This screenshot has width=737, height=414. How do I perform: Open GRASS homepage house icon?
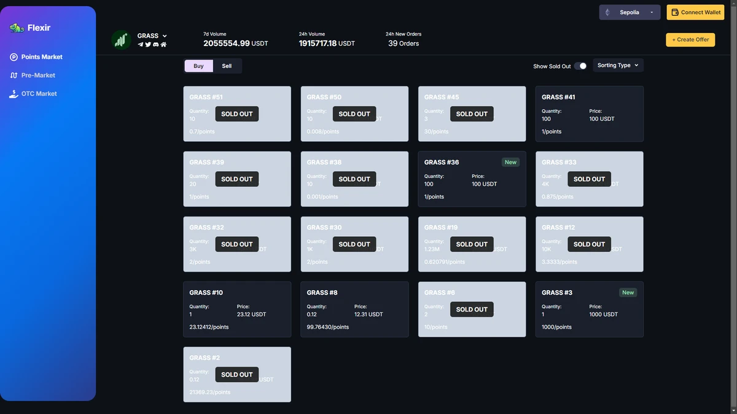163,44
